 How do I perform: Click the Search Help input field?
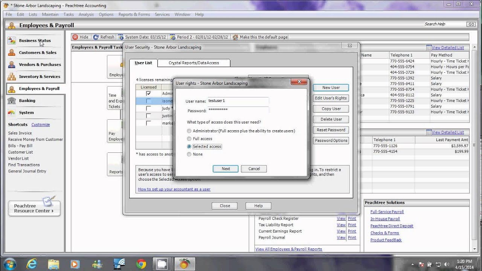click(x=444, y=24)
